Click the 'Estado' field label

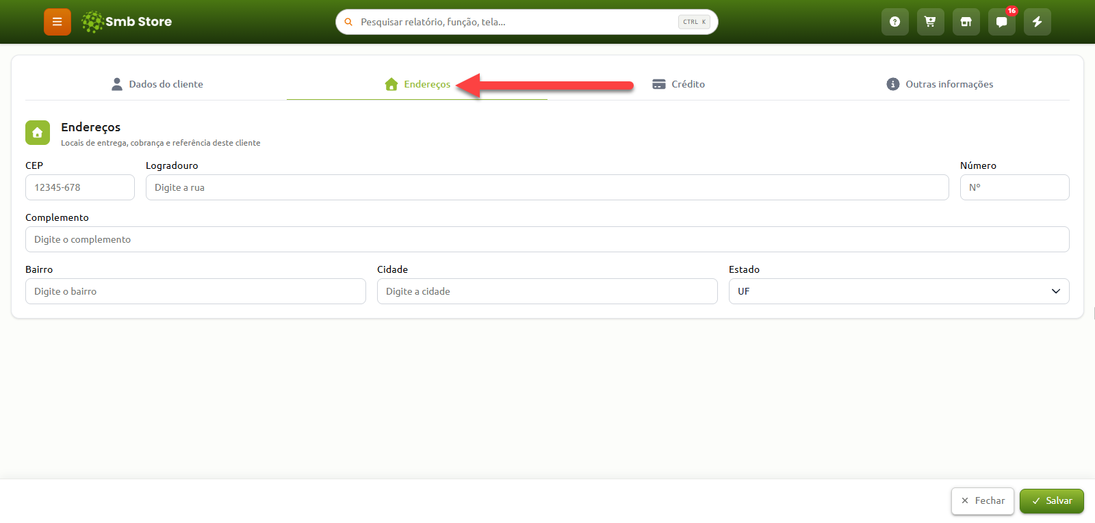click(744, 269)
